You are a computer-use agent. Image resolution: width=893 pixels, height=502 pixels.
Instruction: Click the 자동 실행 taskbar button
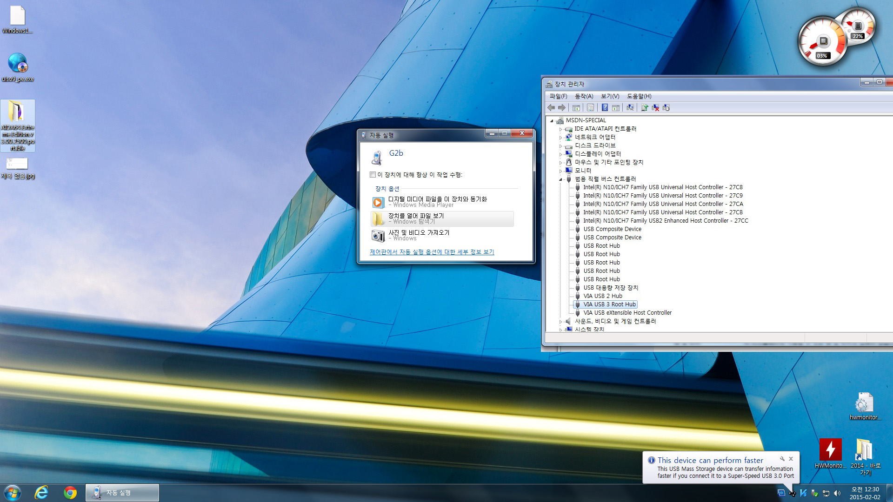tap(122, 493)
